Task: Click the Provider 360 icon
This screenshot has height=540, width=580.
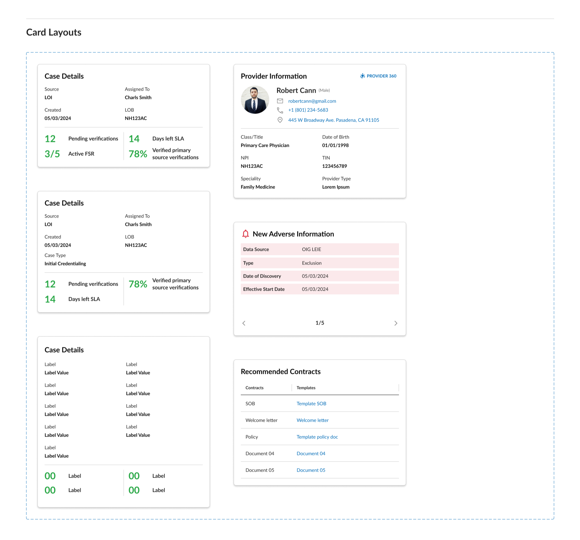Action: pyautogui.click(x=362, y=76)
